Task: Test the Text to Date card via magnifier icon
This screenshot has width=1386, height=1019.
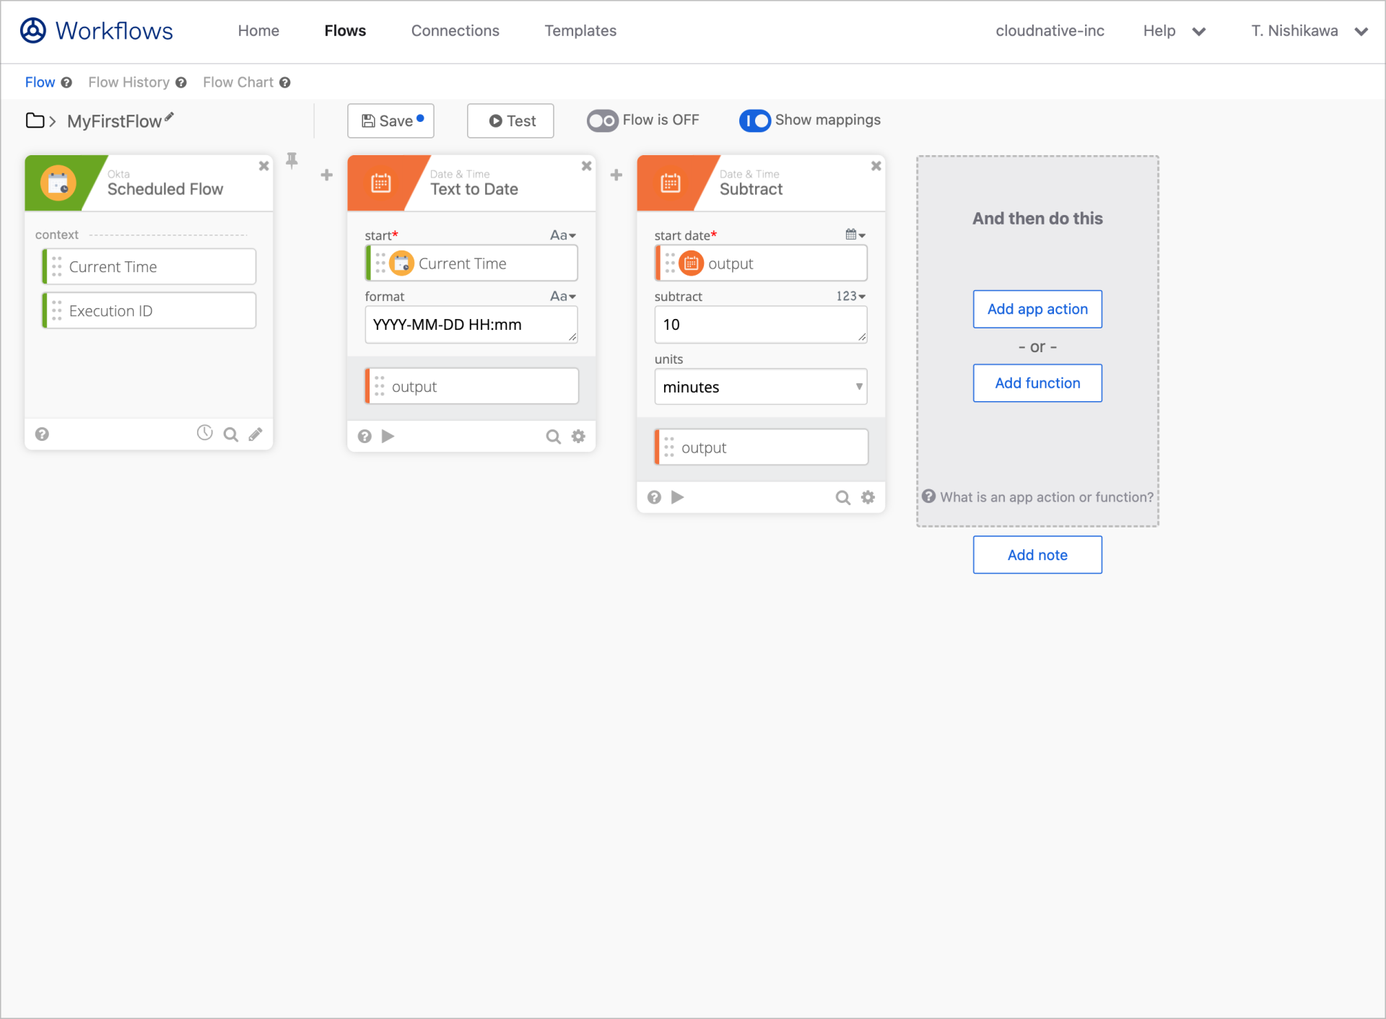Action: [x=553, y=437]
